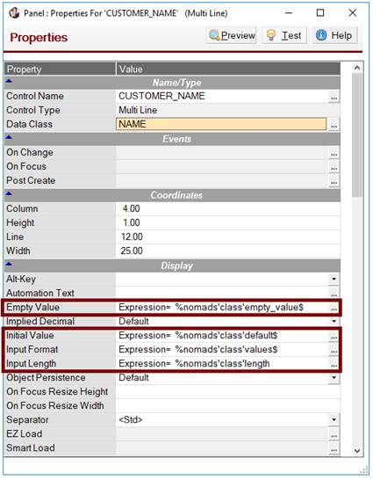This screenshot has height=480, width=373.
Task: Click the scrollbar down arrow
Action: coord(357,451)
